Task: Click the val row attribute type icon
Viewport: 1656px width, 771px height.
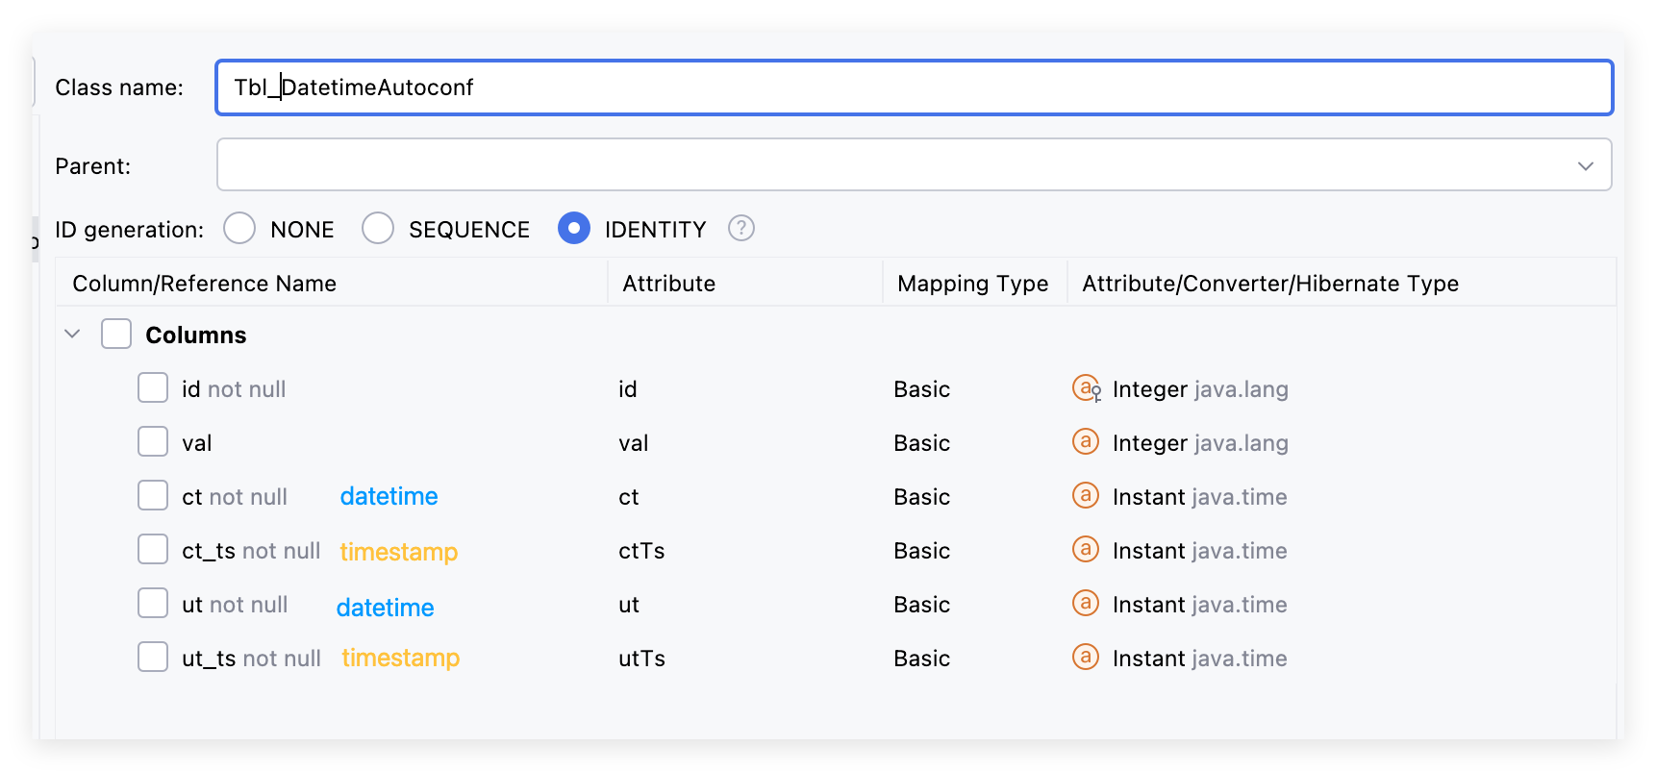Action: pyautogui.click(x=1086, y=442)
